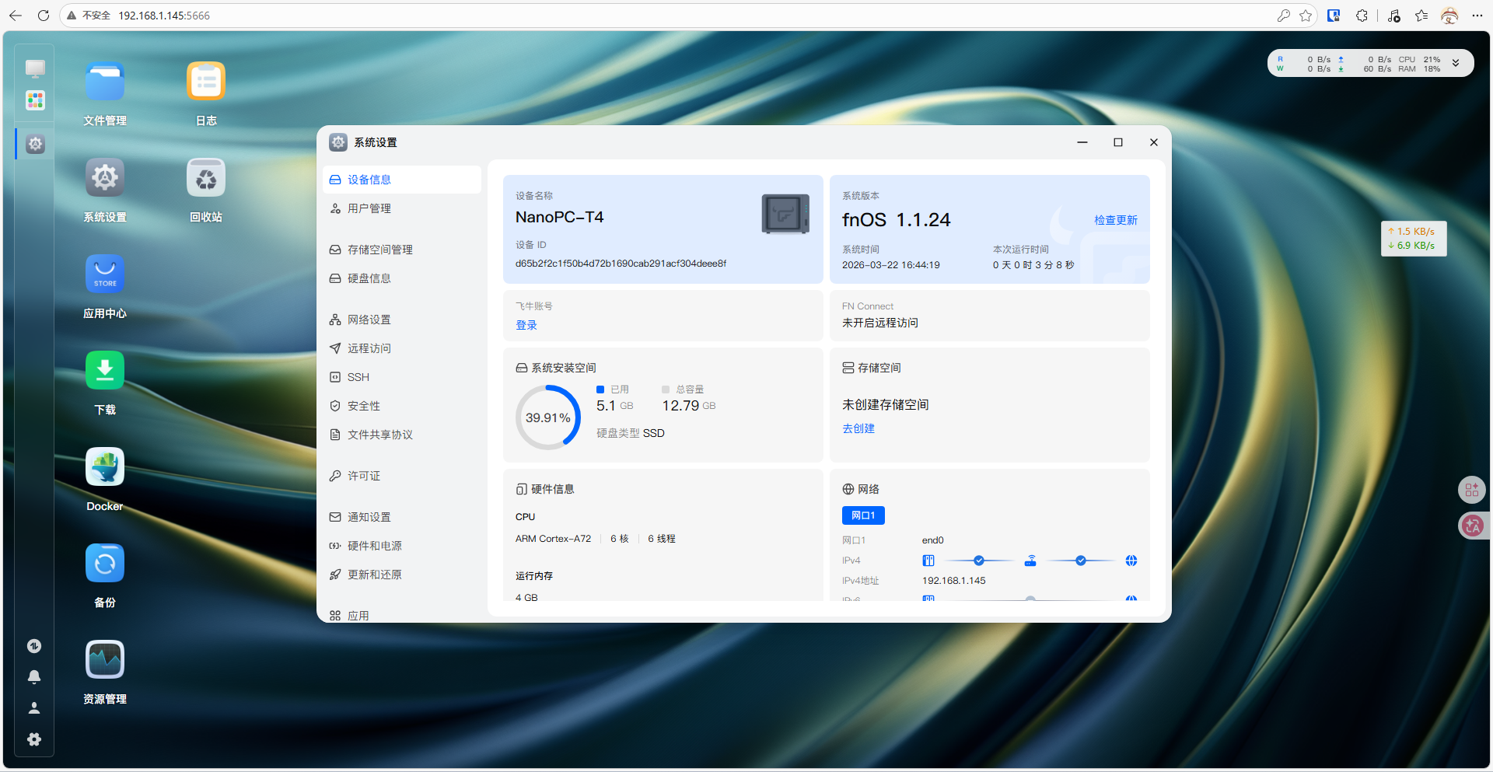Open the 资源管理 desktop icon
The height and width of the screenshot is (772, 1493).
[105, 660]
